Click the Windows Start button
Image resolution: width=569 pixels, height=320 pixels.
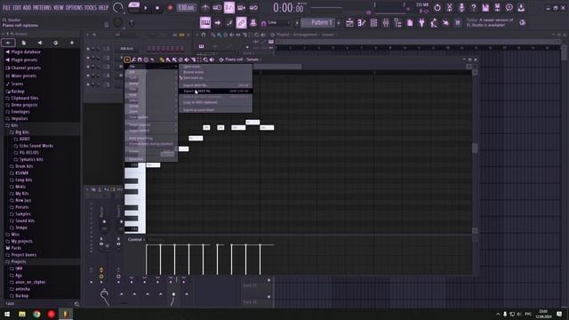(x=7, y=314)
